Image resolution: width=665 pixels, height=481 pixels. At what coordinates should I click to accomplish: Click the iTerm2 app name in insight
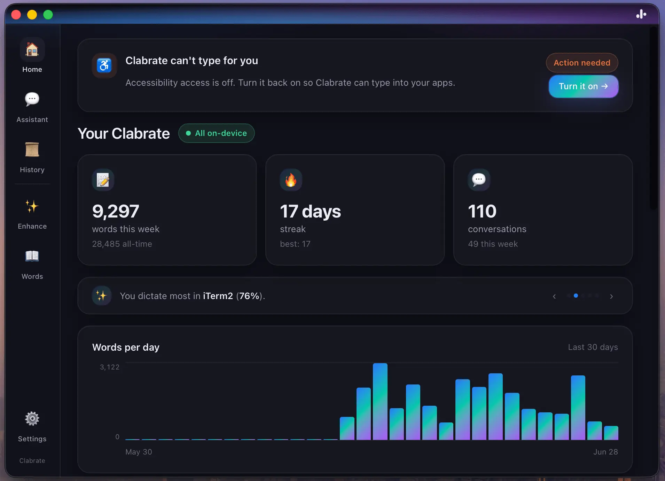point(218,296)
